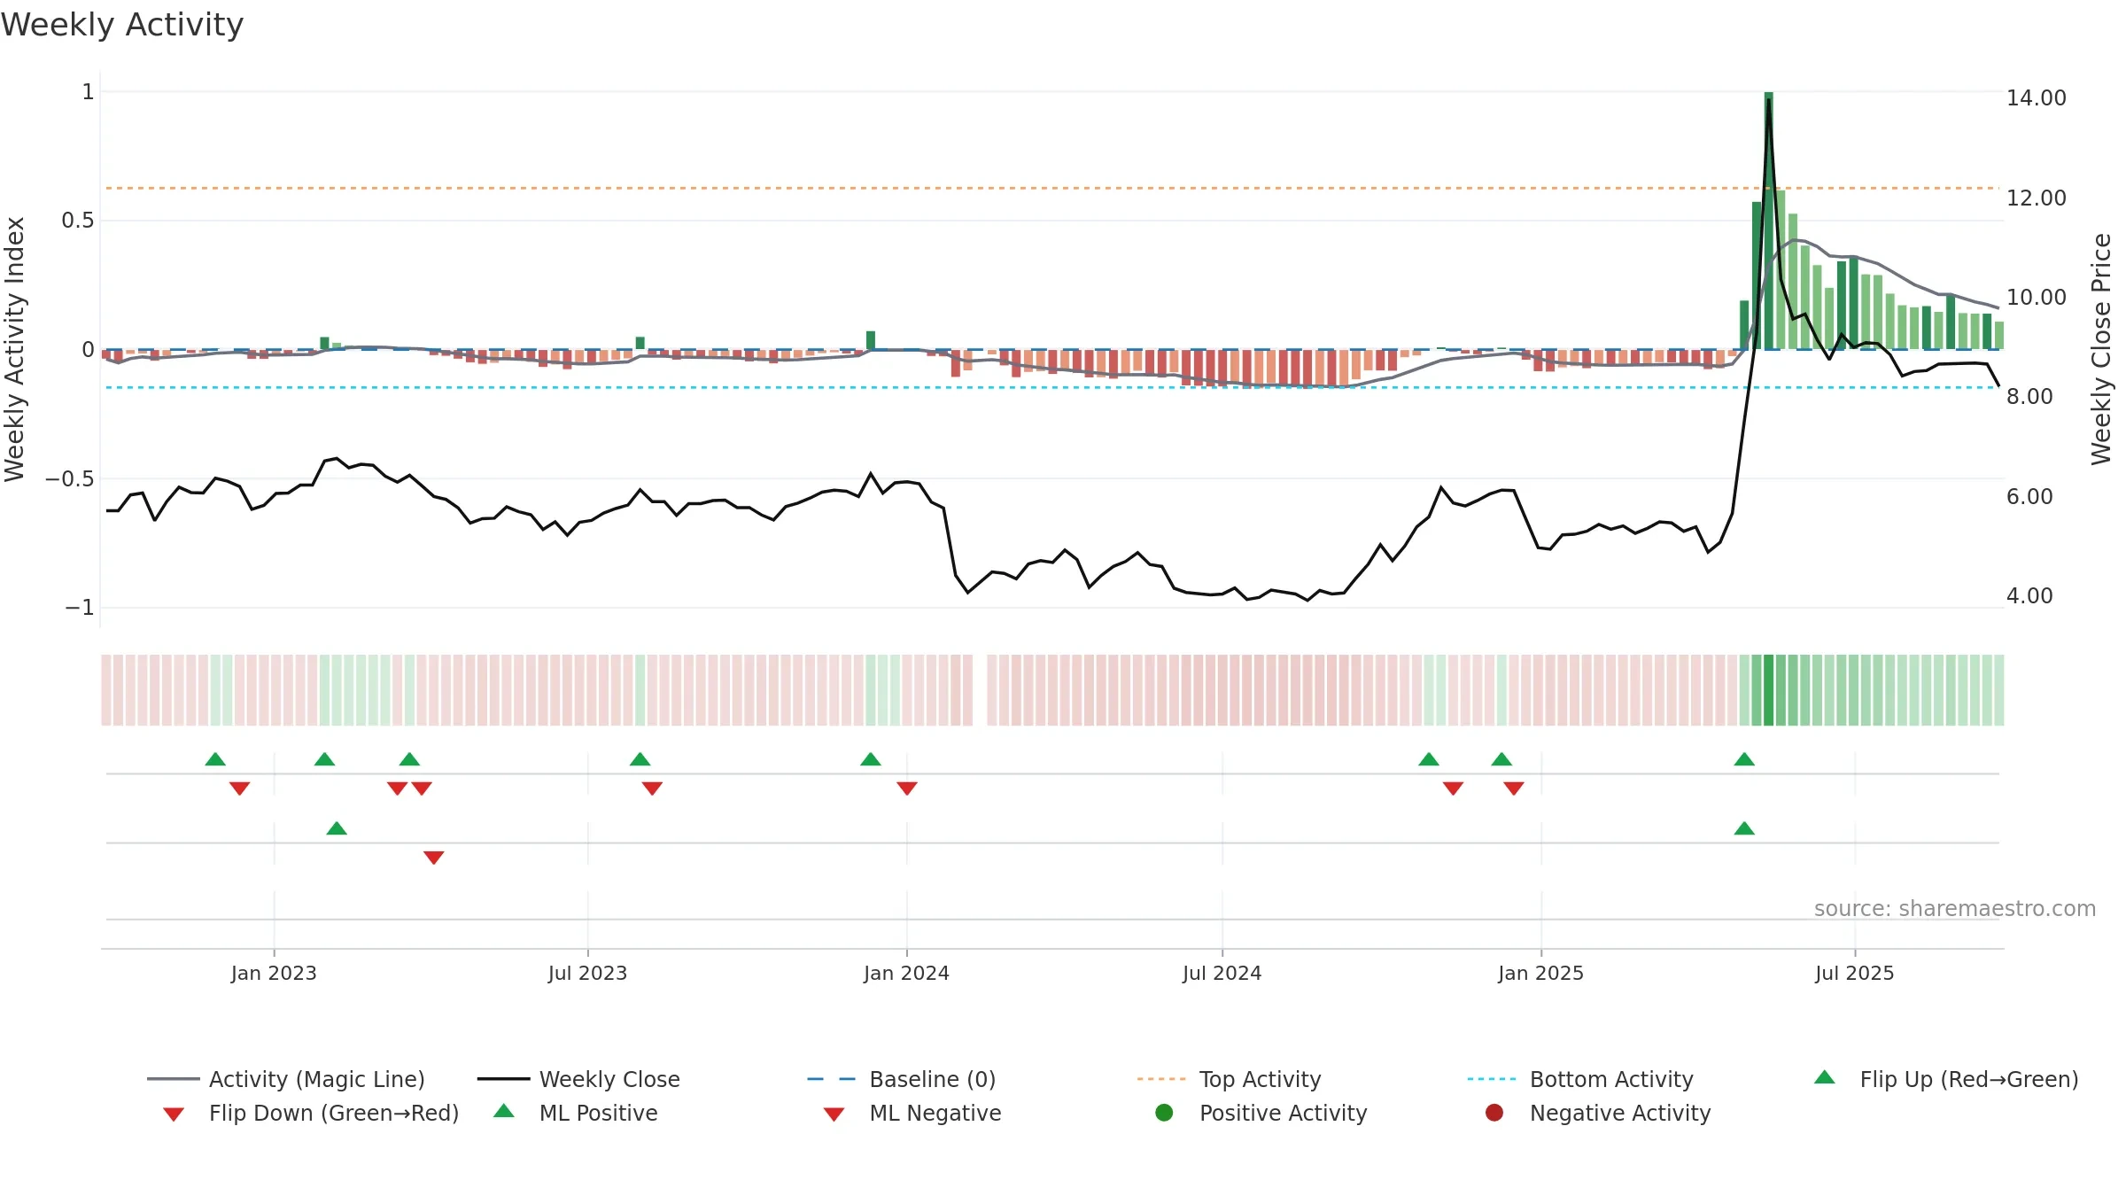Click the small green bar near Dec 2023
The image size is (2126, 1196).
click(x=871, y=340)
